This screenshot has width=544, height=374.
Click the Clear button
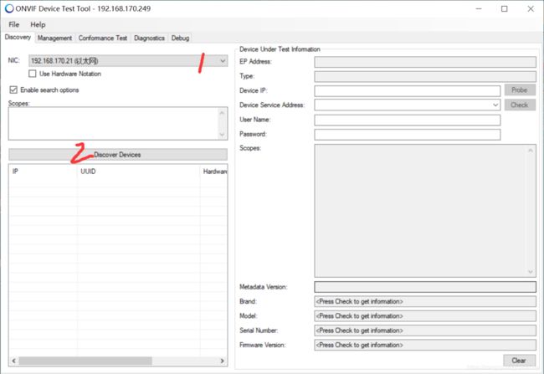[519, 361]
